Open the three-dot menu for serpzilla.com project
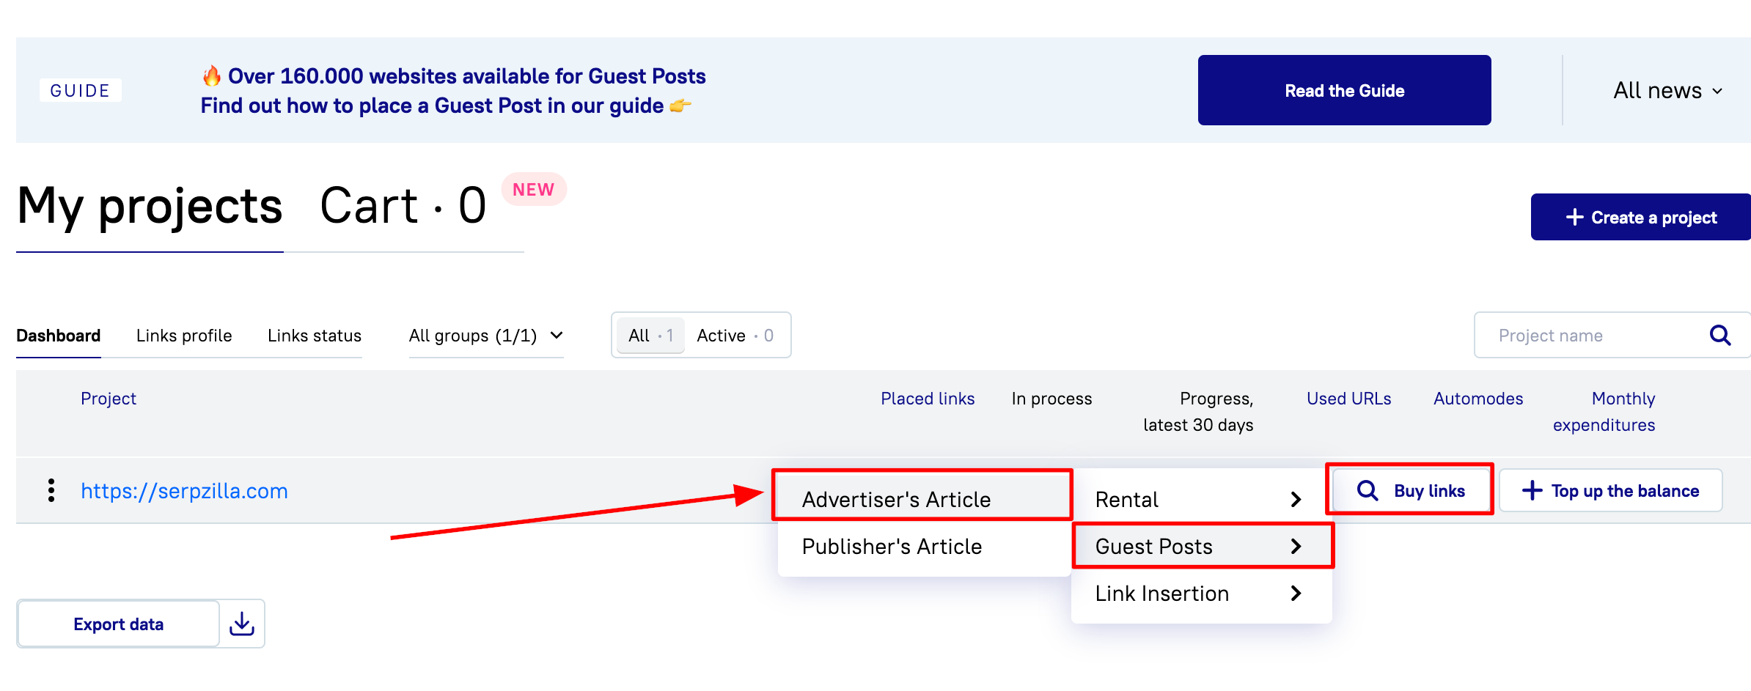Screen dimensions: 1751x691 (x=51, y=490)
